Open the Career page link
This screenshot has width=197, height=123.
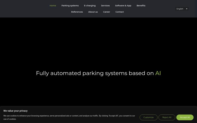(106, 12)
